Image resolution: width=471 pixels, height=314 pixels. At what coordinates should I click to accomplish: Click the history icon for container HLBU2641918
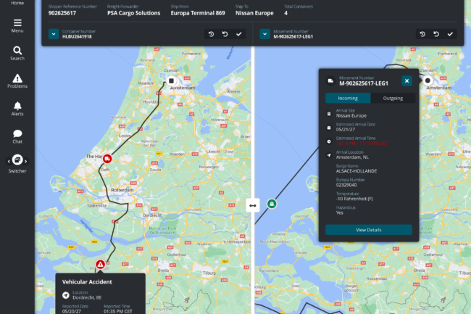point(211,34)
